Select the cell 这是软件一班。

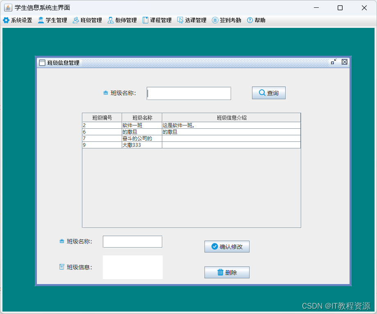(231, 125)
